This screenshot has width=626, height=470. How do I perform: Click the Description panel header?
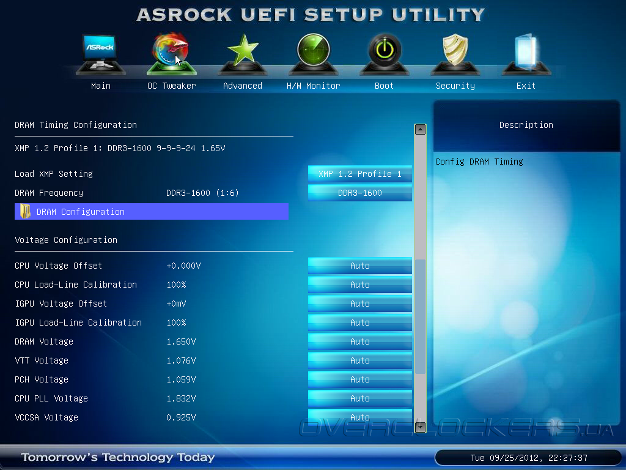[526, 125]
